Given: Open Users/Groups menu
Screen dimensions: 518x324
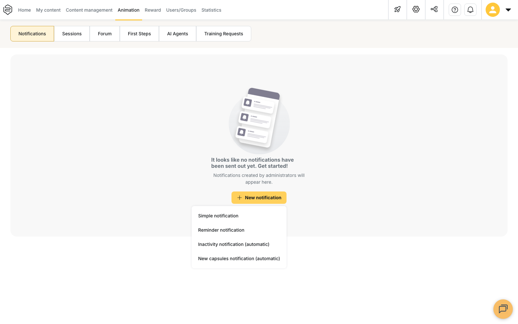Looking at the screenshot, I should tap(181, 10).
